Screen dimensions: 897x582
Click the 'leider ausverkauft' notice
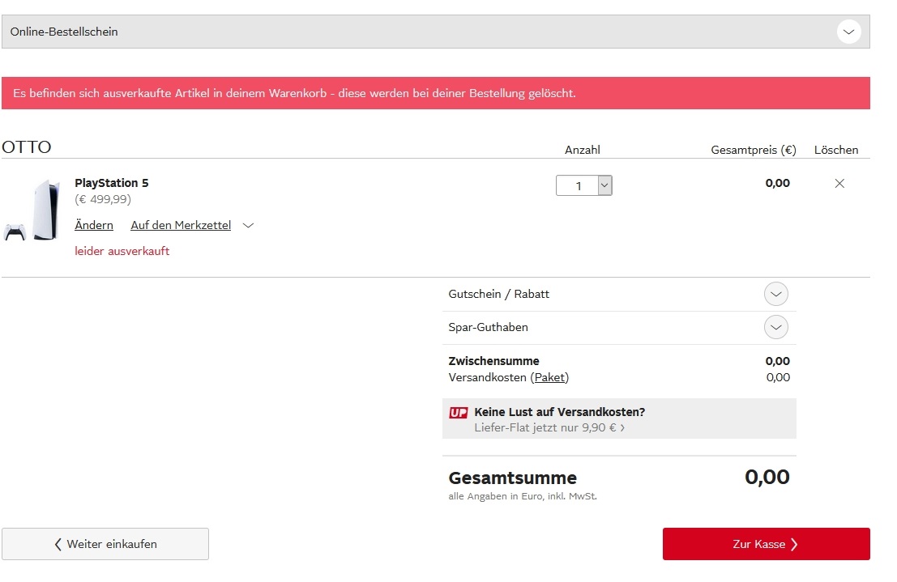click(122, 251)
